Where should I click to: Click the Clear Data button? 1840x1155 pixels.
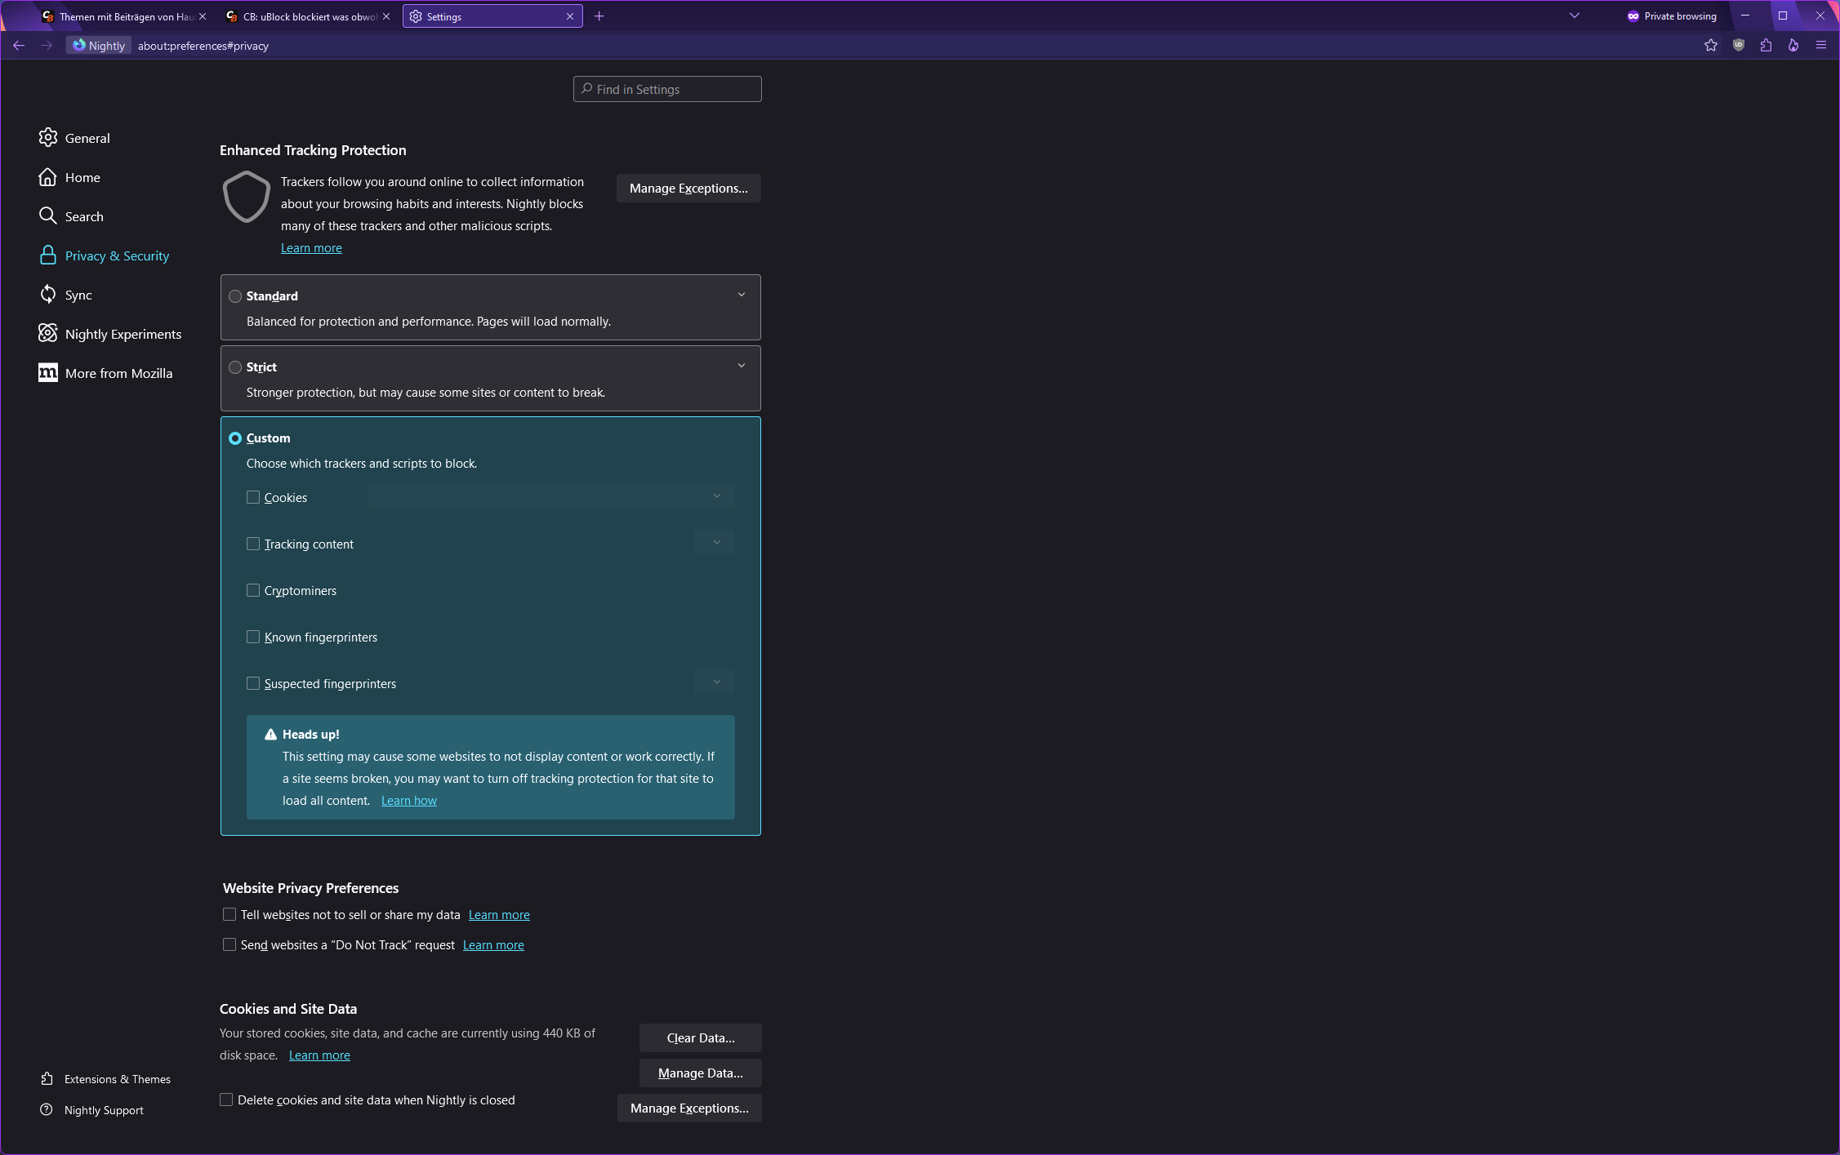(701, 1038)
